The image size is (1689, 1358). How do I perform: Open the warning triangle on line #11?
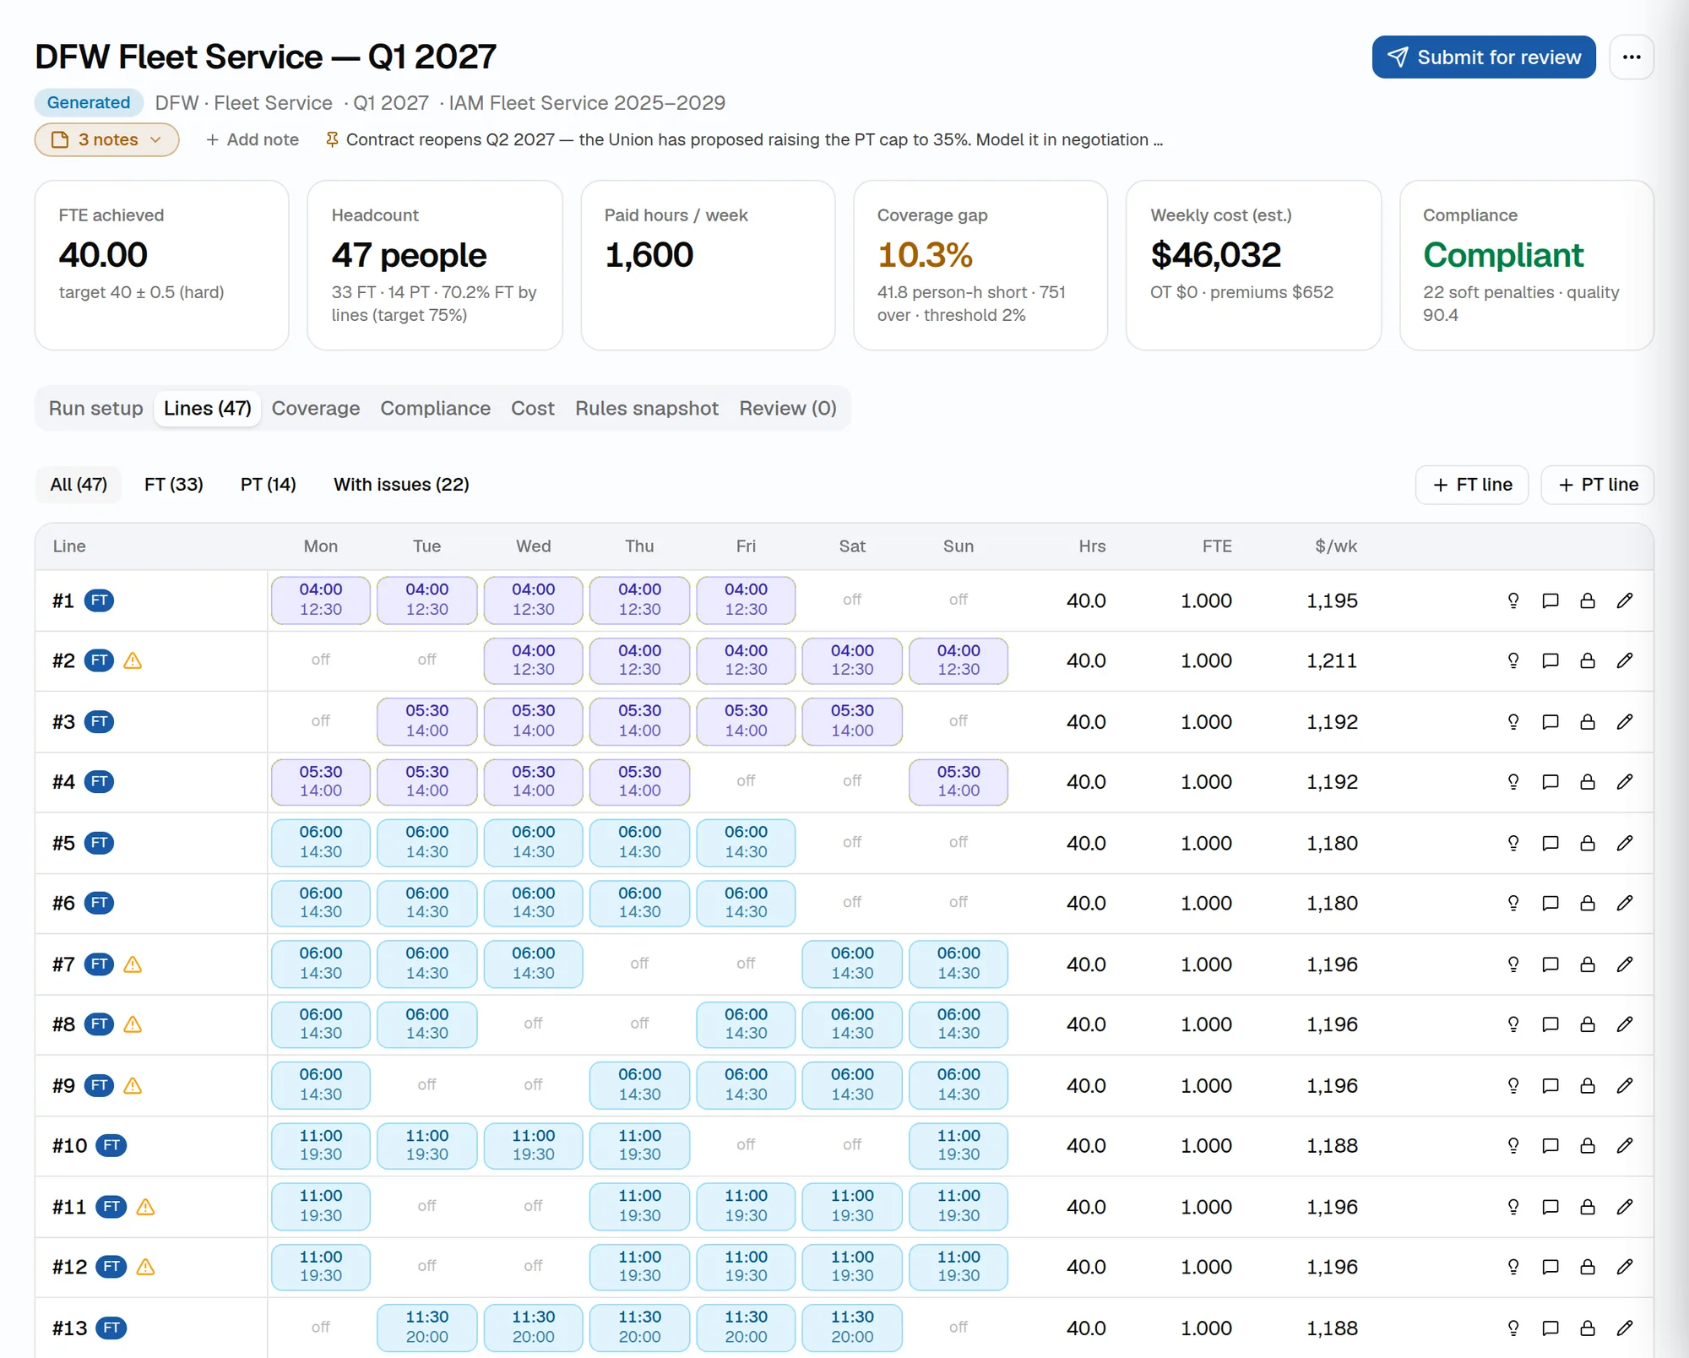coord(145,1207)
